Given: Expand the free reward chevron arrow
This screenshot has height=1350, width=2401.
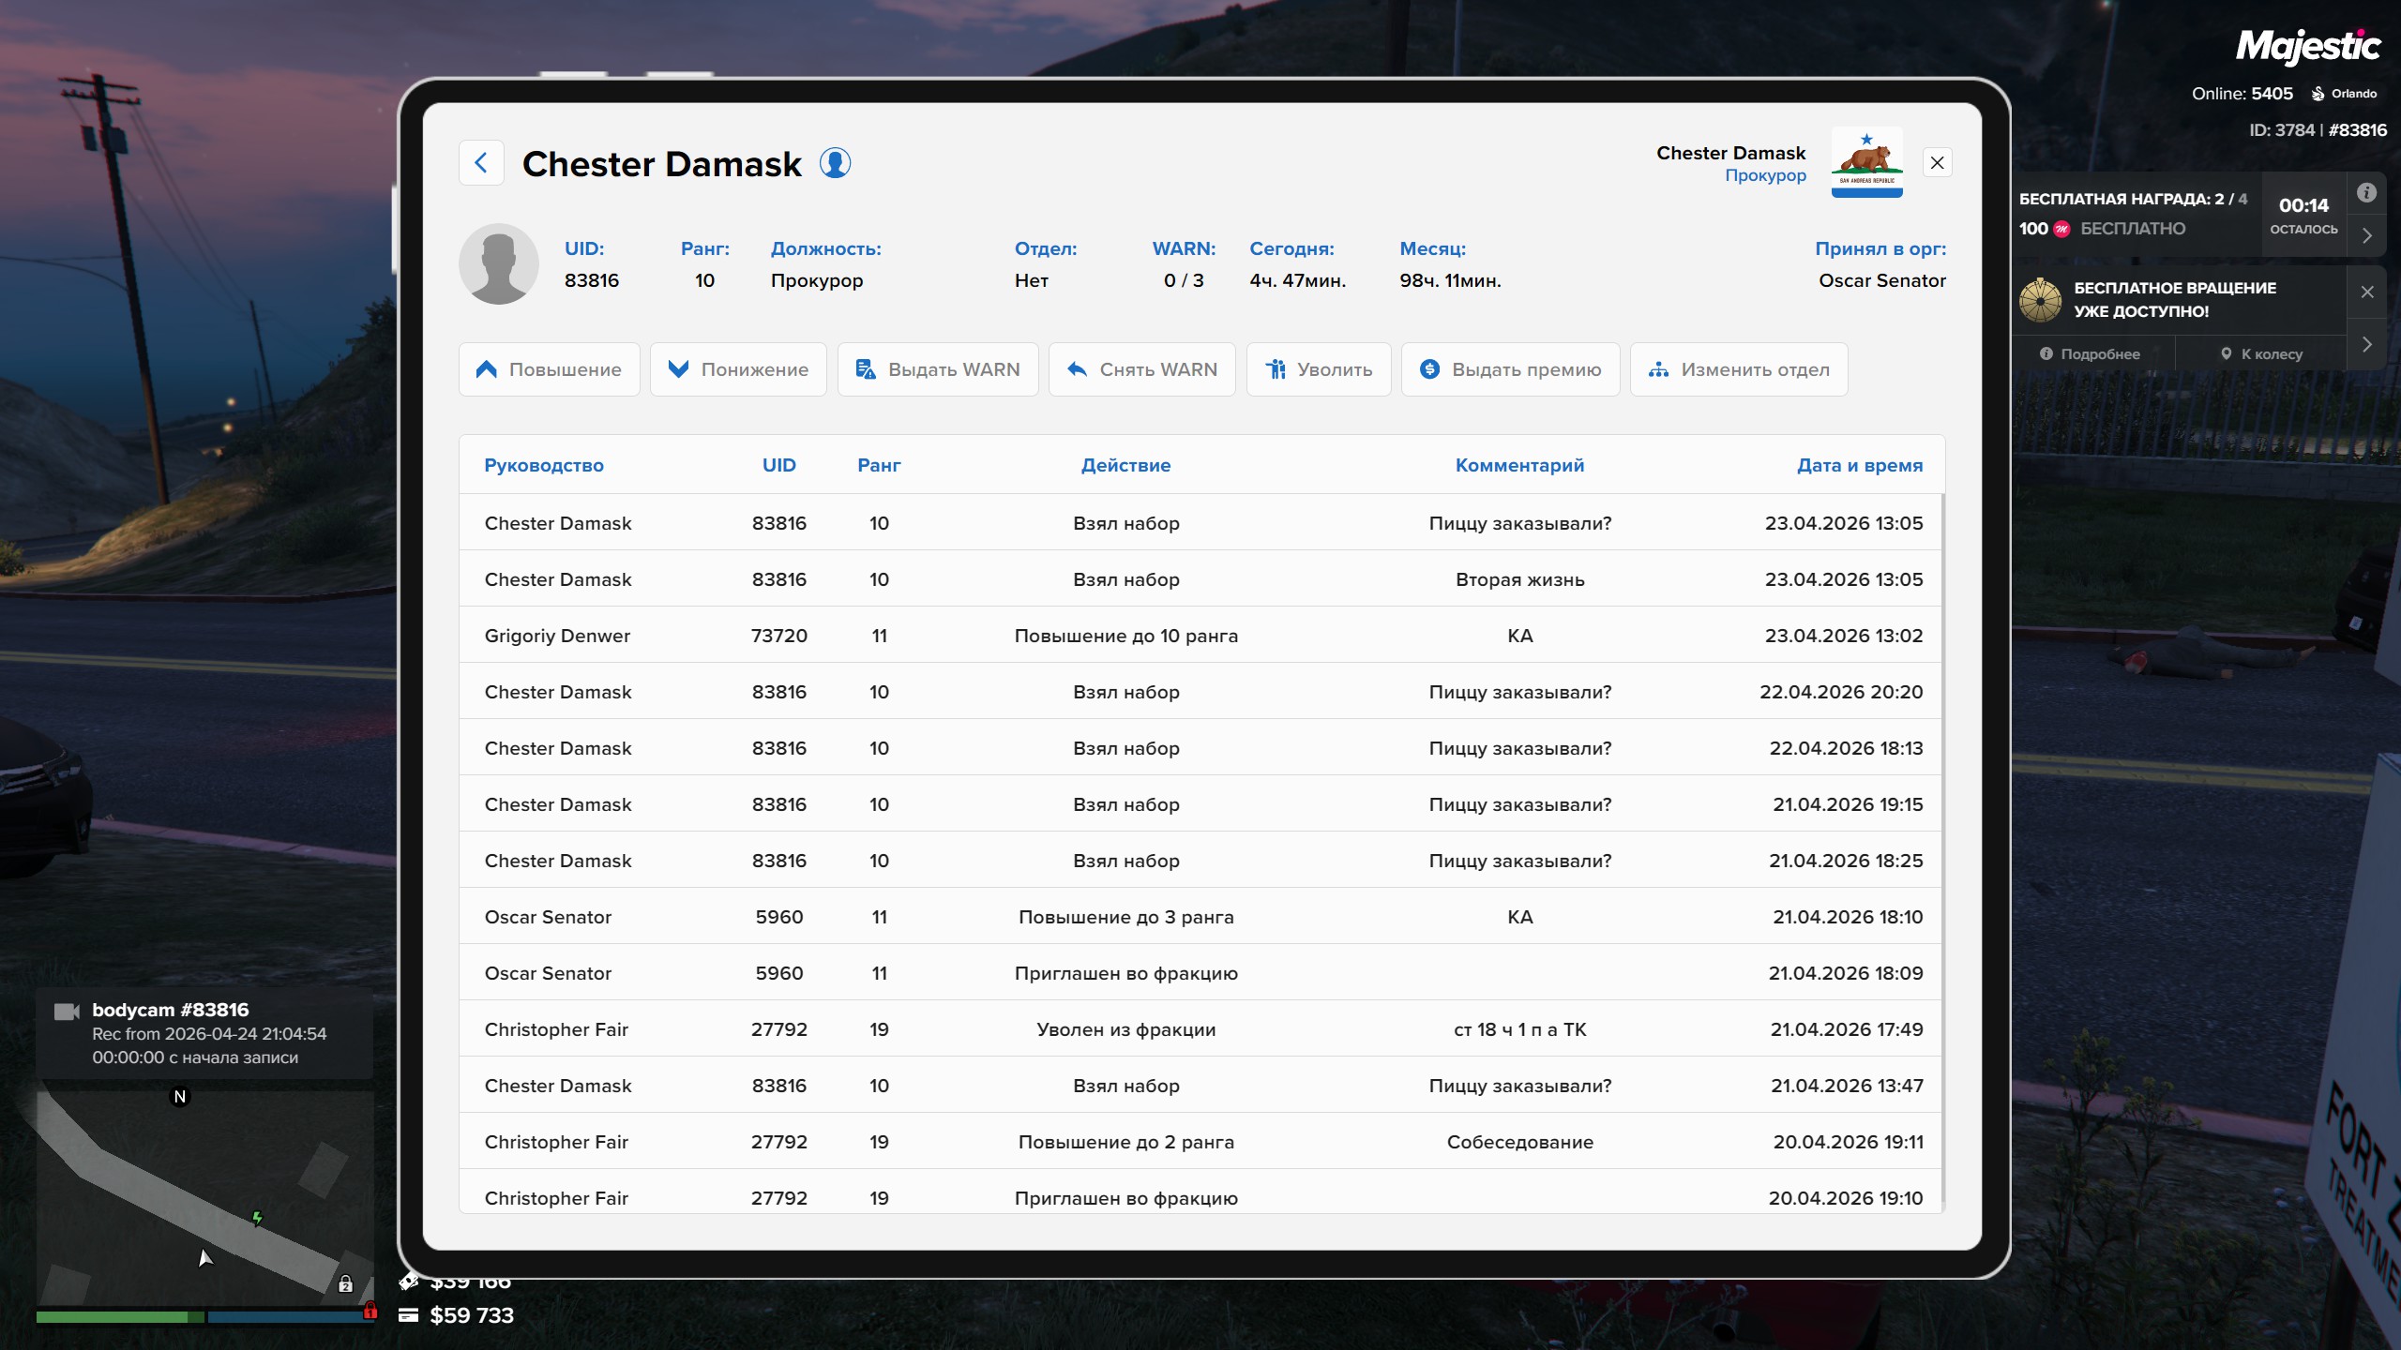Looking at the screenshot, I should 2367,236.
